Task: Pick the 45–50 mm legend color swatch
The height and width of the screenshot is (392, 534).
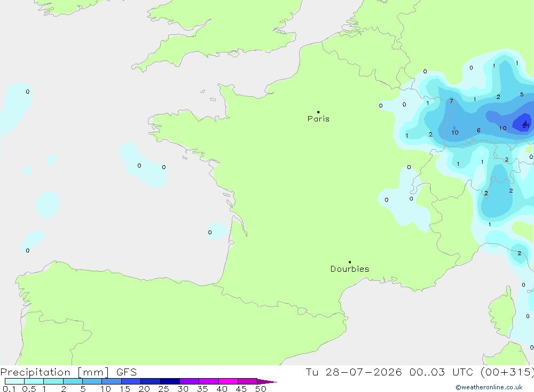Action: (248, 381)
